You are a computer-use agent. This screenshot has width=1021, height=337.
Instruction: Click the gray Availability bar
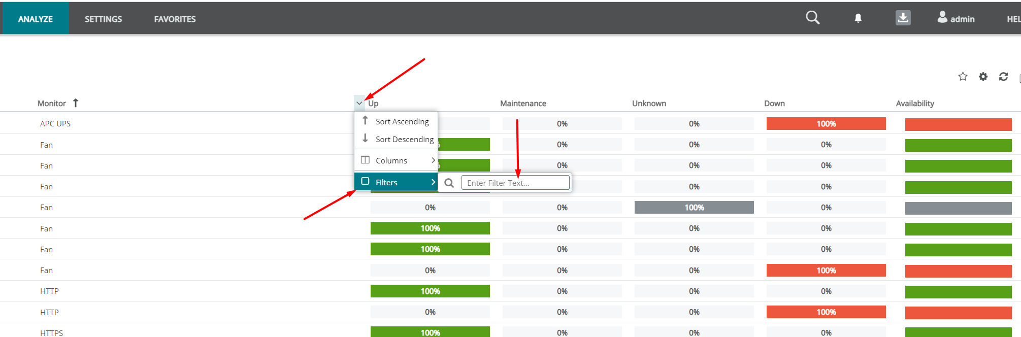(x=959, y=208)
